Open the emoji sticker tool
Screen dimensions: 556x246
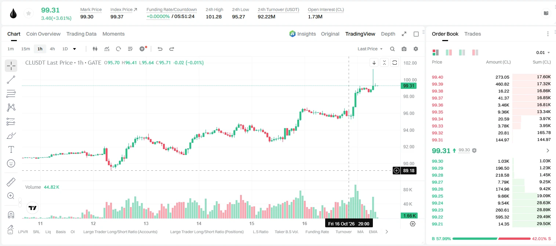click(x=11, y=163)
